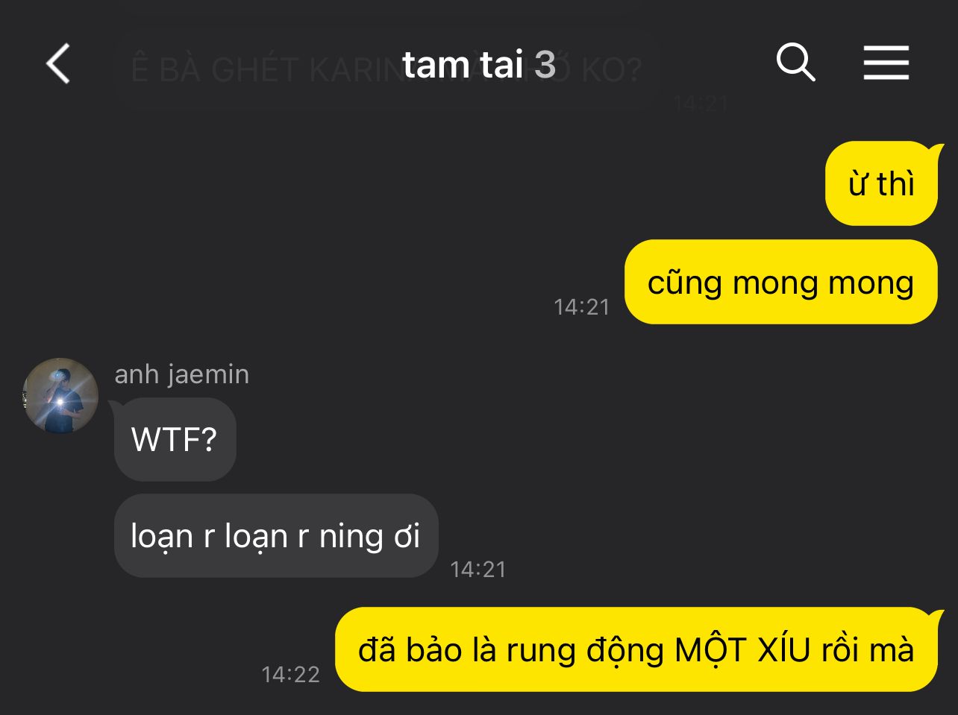The width and height of the screenshot is (958, 715).
Task: Tap the 14:21 timestamp beside "loạn r loạn r"
Action: pyautogui.click(x=478, y=570)
